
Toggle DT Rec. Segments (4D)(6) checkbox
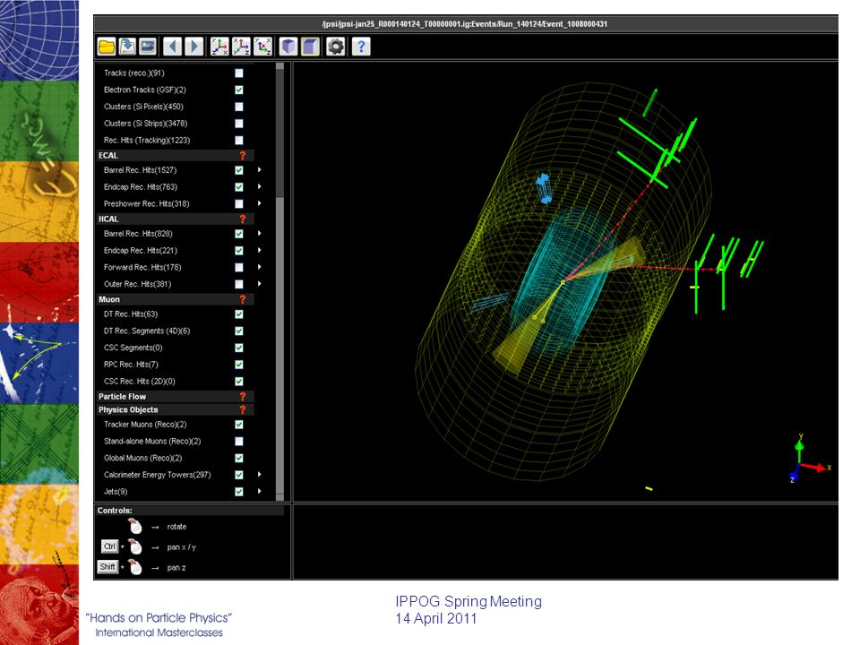[x=239, y=331]
